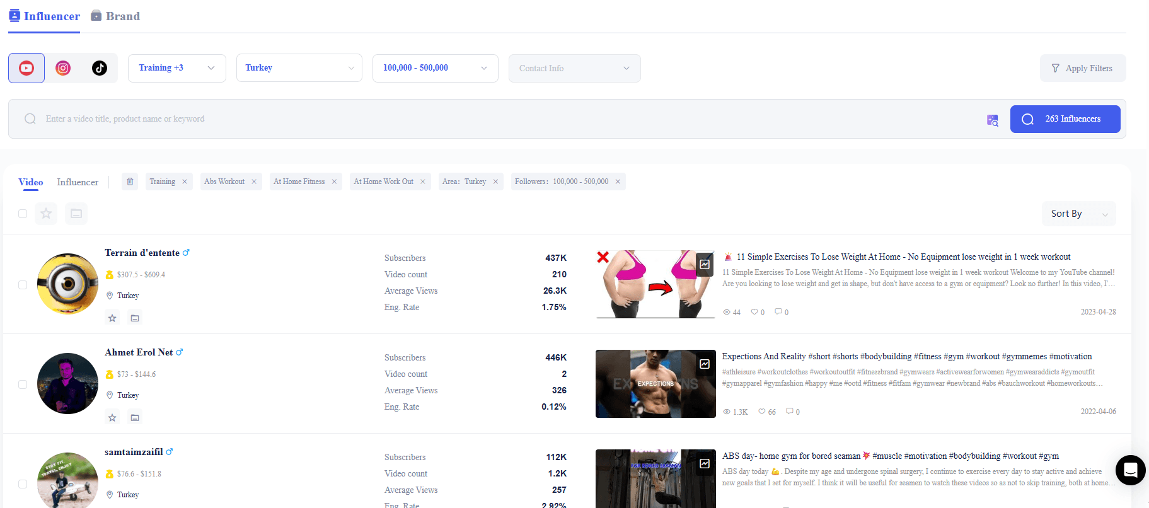The width and height of the screenshot is (1149, 508).
Task: Check the box for Terrain d'entente
Action: tap(23, 285)
